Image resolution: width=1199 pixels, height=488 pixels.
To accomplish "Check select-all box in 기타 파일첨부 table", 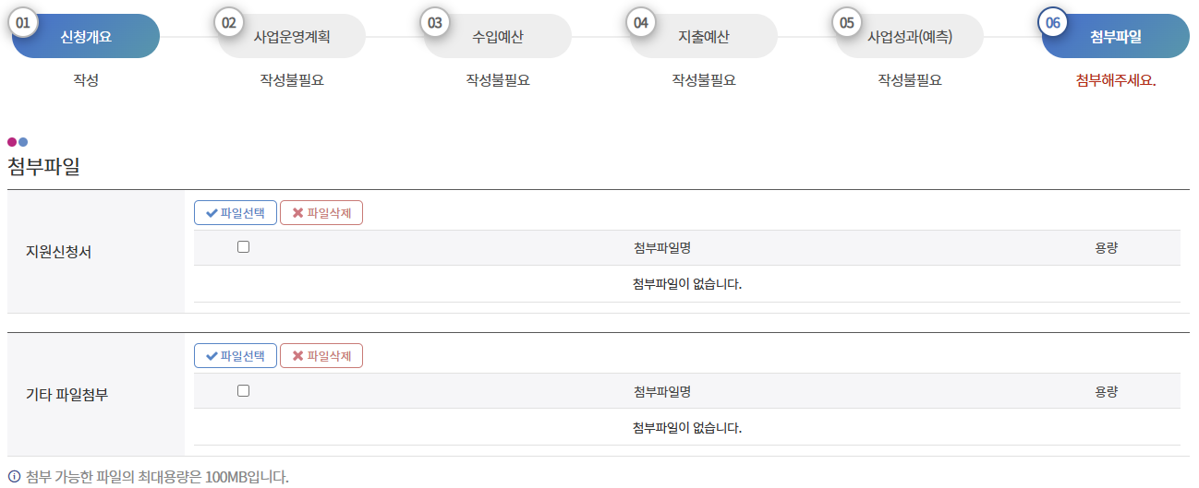I will 244,391.
